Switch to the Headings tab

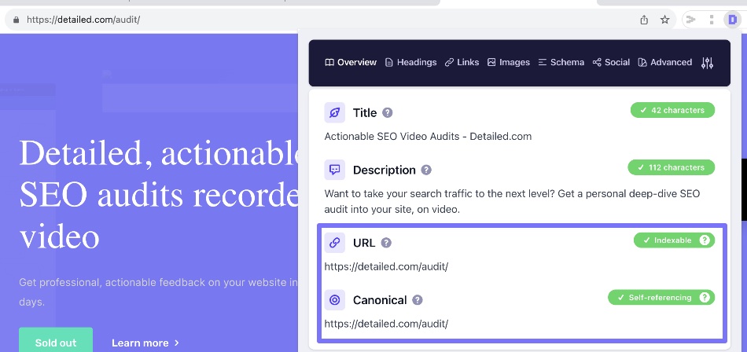tap(410, 62)
